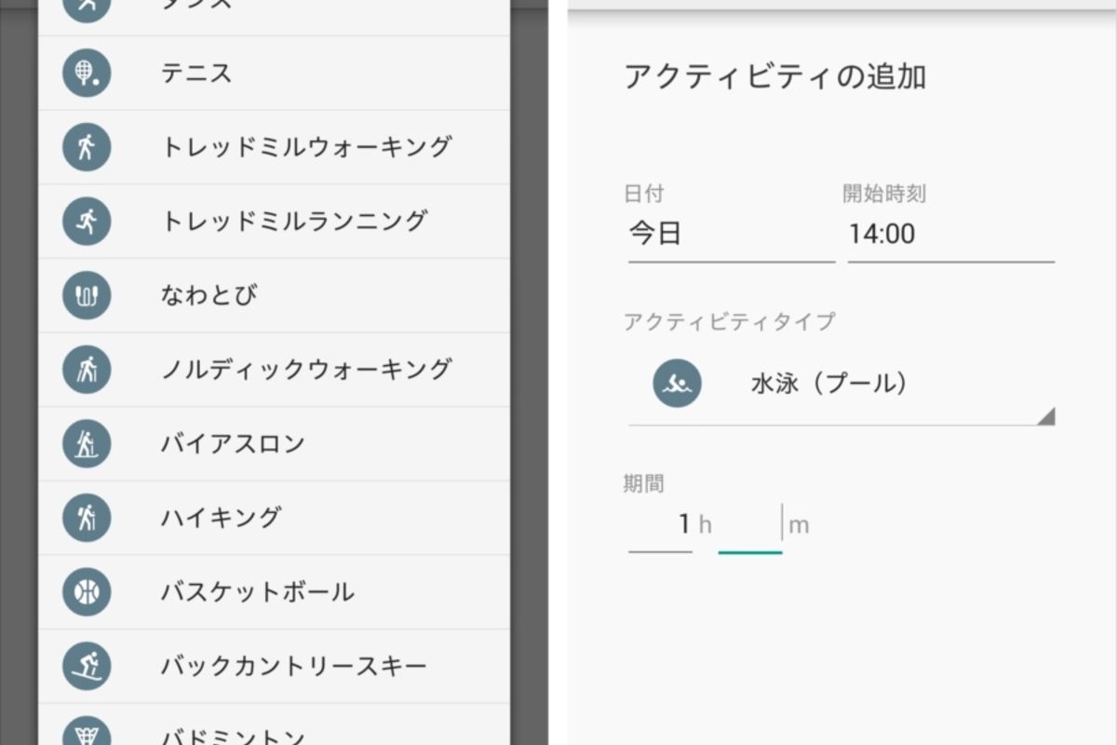Choose バイアスロン from list
This screenshot has height=745, width=1117.
point(274,443)
